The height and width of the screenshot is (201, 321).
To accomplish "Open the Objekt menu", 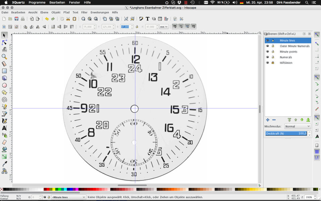I will tap(56, 12).
